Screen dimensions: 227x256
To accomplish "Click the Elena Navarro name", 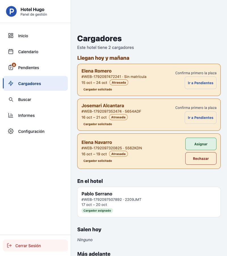I will 96,143.
